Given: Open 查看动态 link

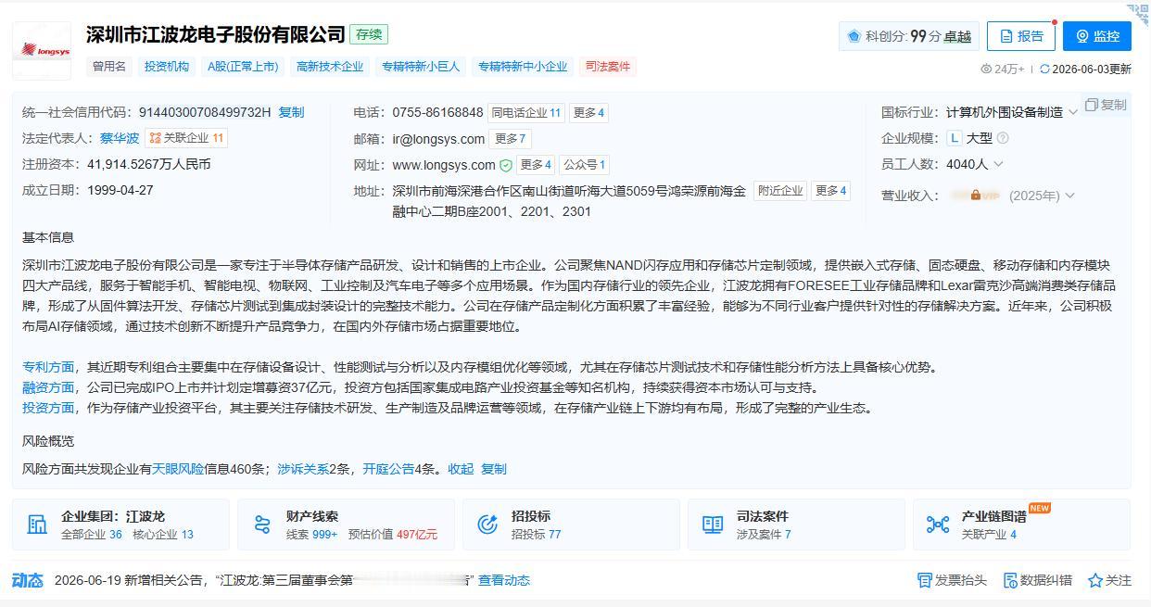Looking at the screenshot, I should pos(504,580).
